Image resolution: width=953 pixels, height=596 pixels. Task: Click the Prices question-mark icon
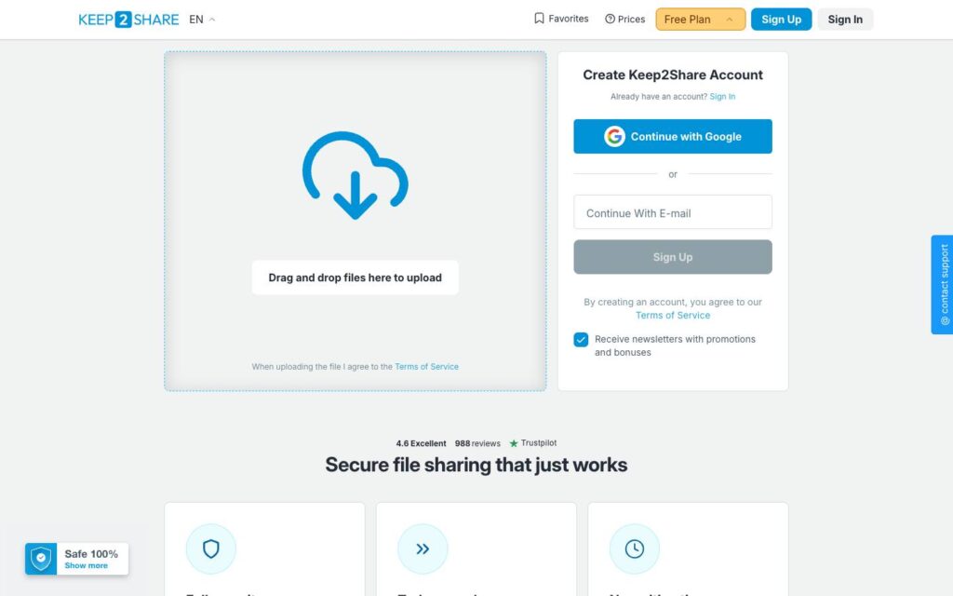610,19
